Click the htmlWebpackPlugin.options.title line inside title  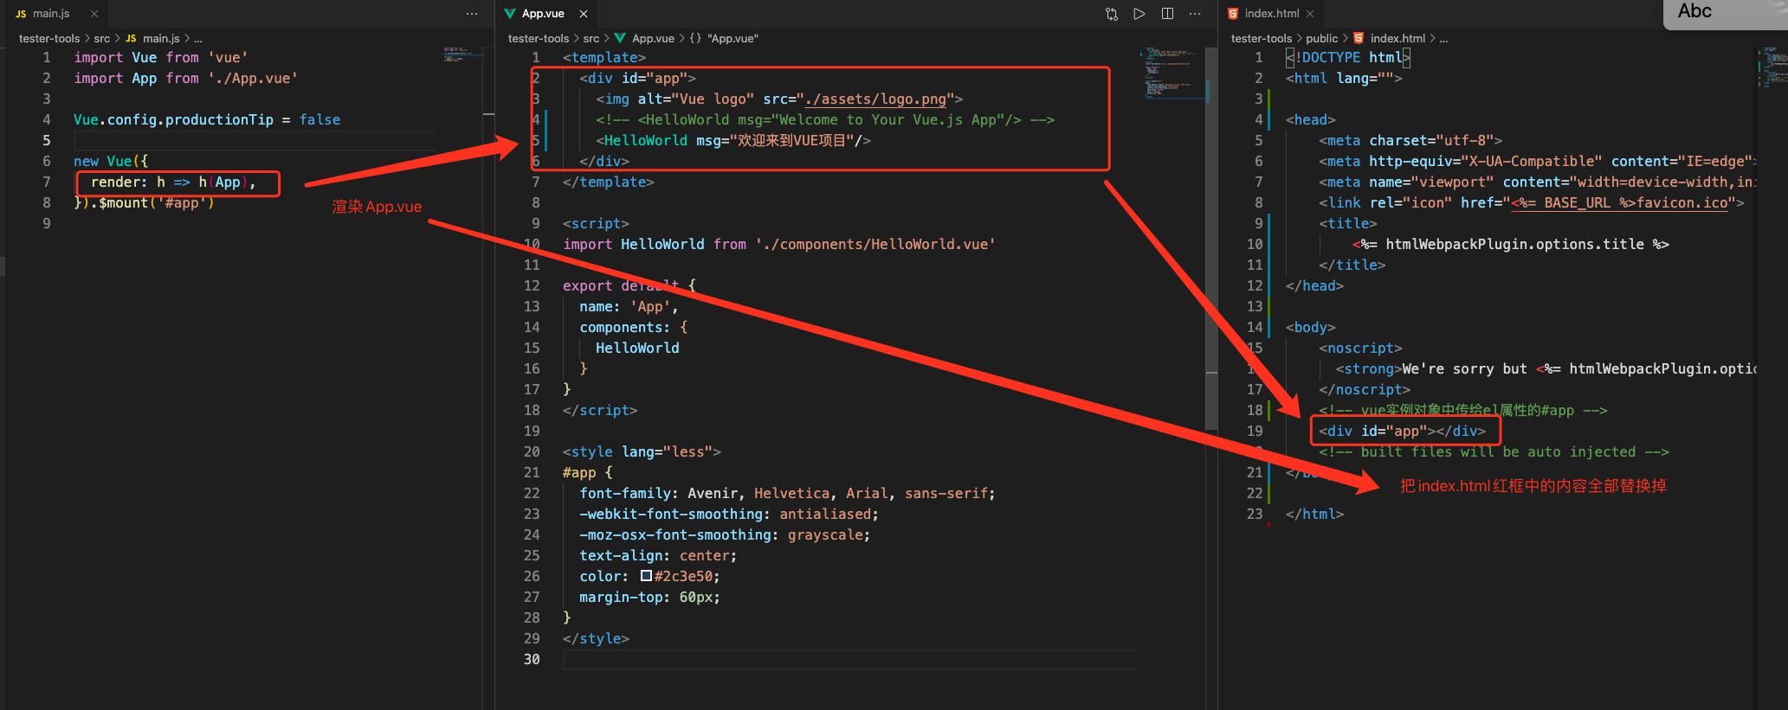[x=1511, y=244]
